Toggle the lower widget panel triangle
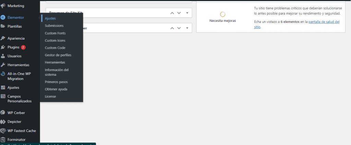The width and height of the screenshot is (351, 145). coord(187,28)
